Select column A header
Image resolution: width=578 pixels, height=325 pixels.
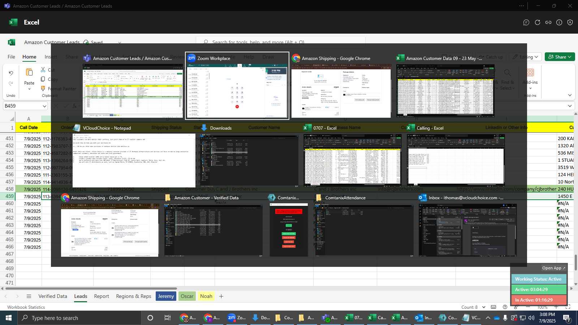(x=29, y=119)
